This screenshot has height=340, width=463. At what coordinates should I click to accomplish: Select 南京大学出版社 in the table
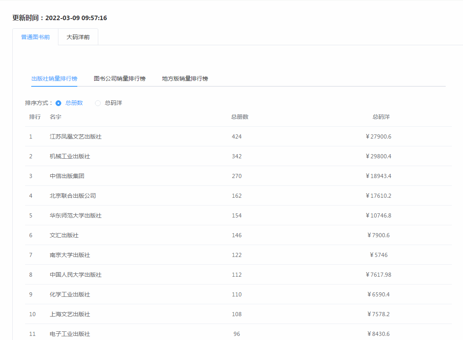[x=70, y=255]
